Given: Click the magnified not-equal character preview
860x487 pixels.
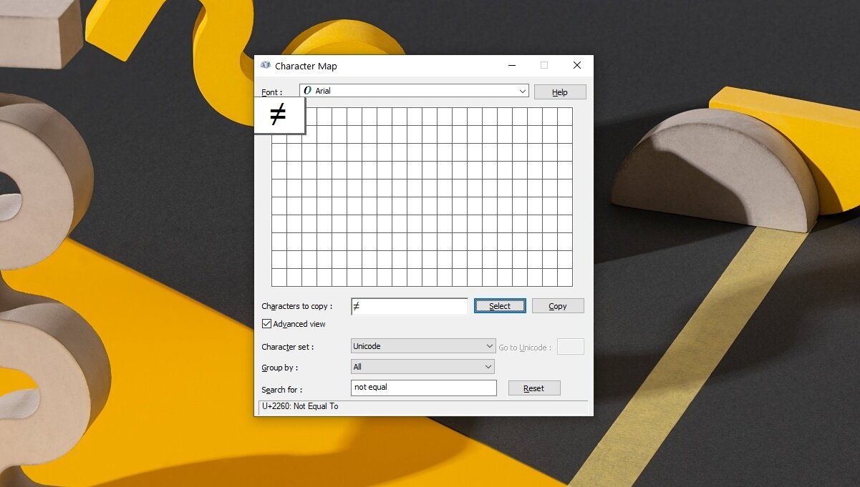Looking at the screenshot, I should click(x=279, y=114).
